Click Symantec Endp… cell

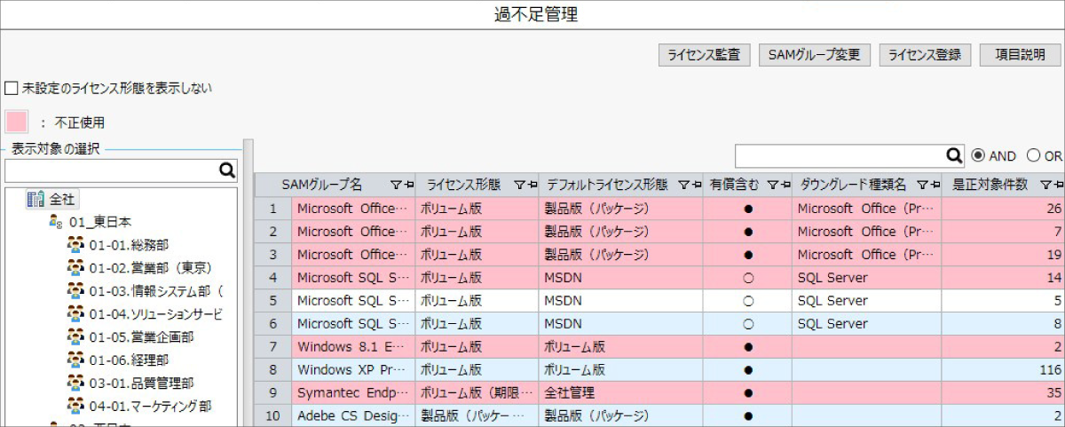coord(353,392)
